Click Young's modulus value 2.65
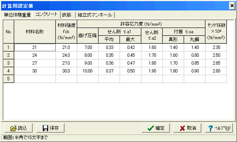Screen dimensions: 237x142 coord(216,63)
